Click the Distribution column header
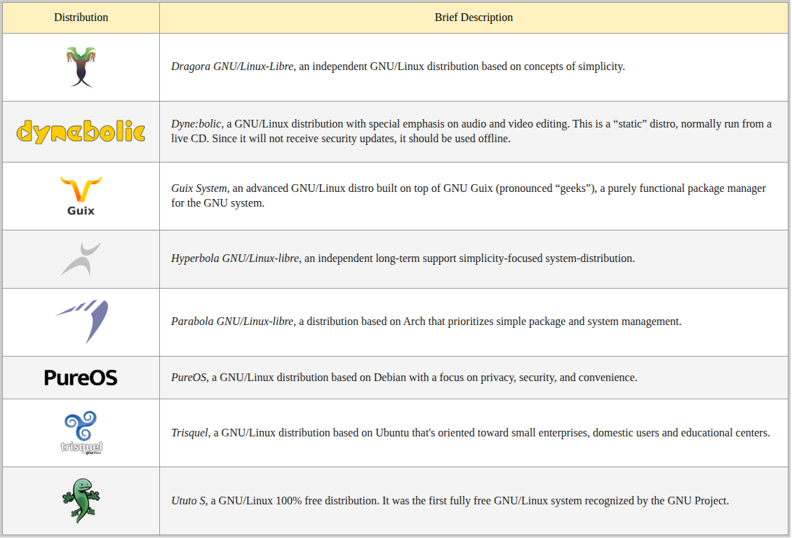Screen dimensions: 792x538 (x=81, y=17)
